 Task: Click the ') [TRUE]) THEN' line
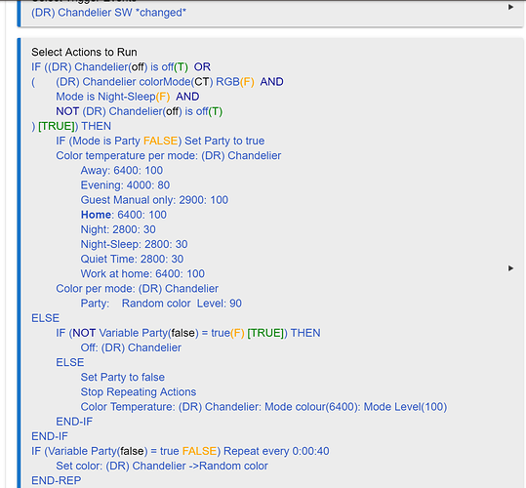point(71,126)
